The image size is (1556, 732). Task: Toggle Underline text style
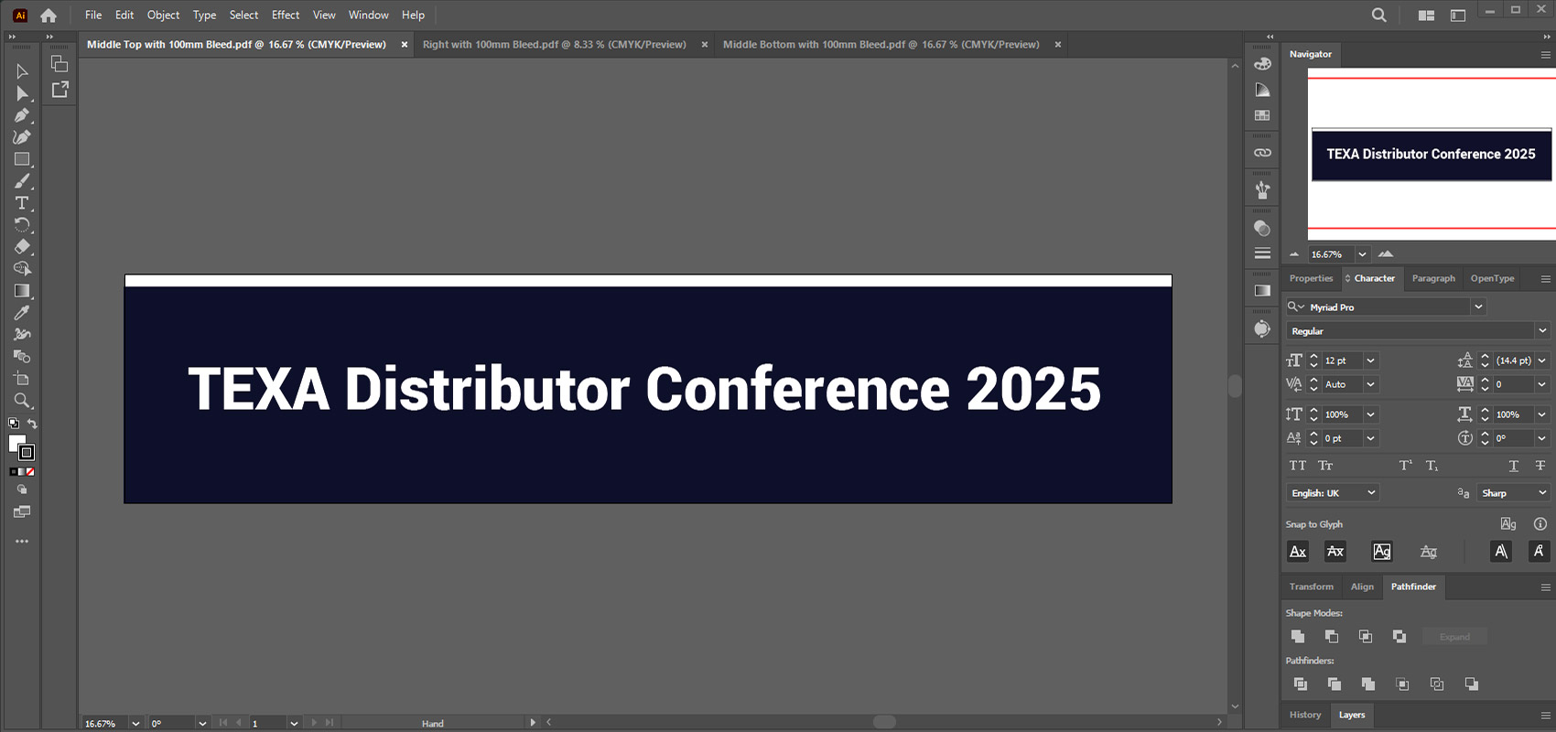1514,466
